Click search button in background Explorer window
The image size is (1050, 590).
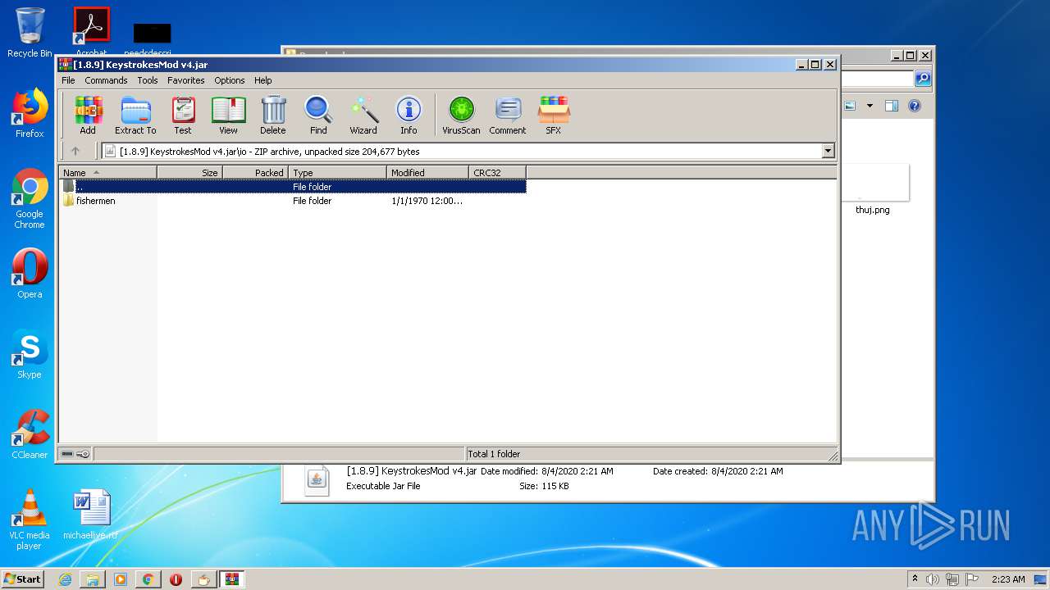[923, 79]
